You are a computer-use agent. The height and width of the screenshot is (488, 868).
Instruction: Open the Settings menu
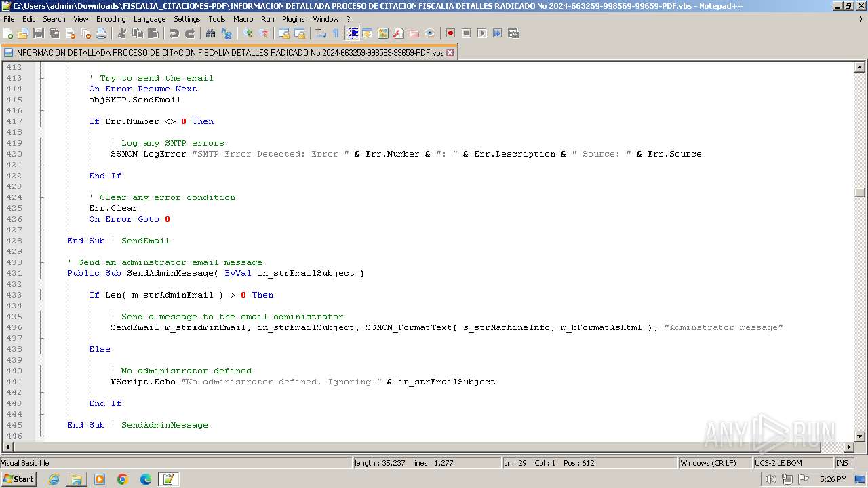tap(187, 19)
